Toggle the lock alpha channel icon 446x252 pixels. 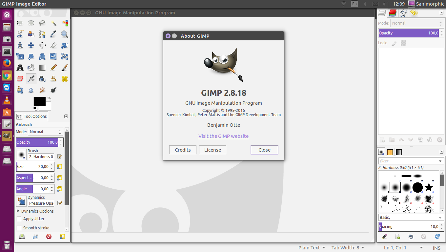pyautogui.click(x=403, y=43)
